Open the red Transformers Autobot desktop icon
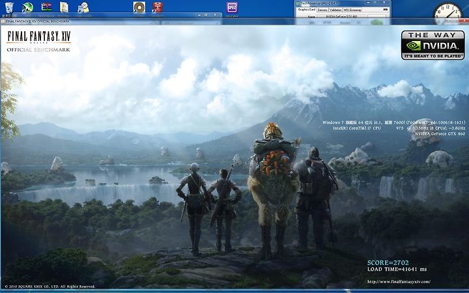Screen dimensions: 469x293 pyautogui.click(x=158, y=7)
